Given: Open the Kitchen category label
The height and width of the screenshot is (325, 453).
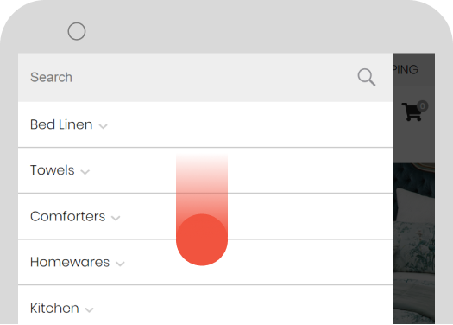Looking at the screenshot, I should (54, 309).
